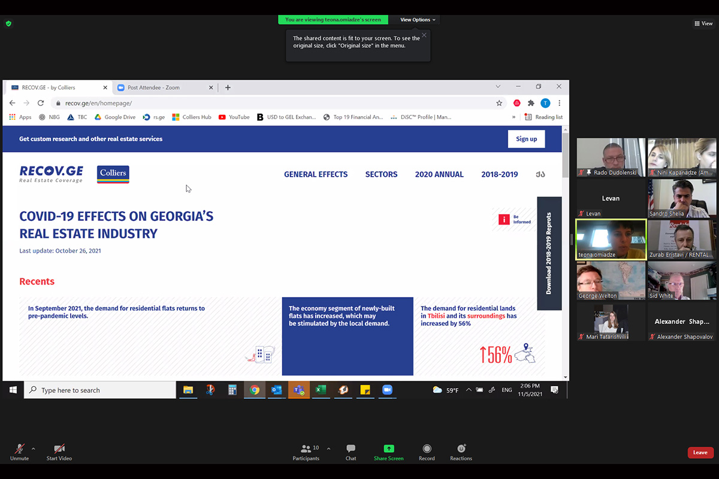
Task: Click the page's vertical scrollbar
Action: 566,154
